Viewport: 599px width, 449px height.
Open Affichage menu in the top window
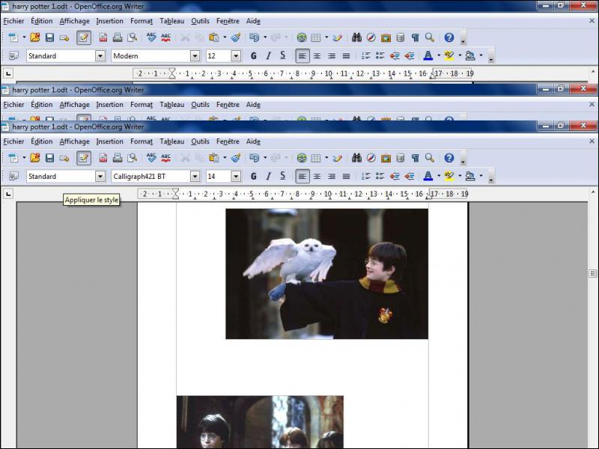74,22
